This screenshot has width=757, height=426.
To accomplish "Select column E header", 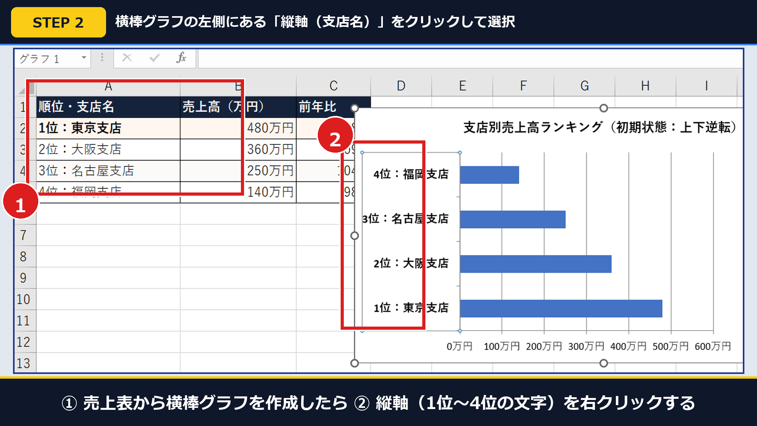I will [462, 86].
